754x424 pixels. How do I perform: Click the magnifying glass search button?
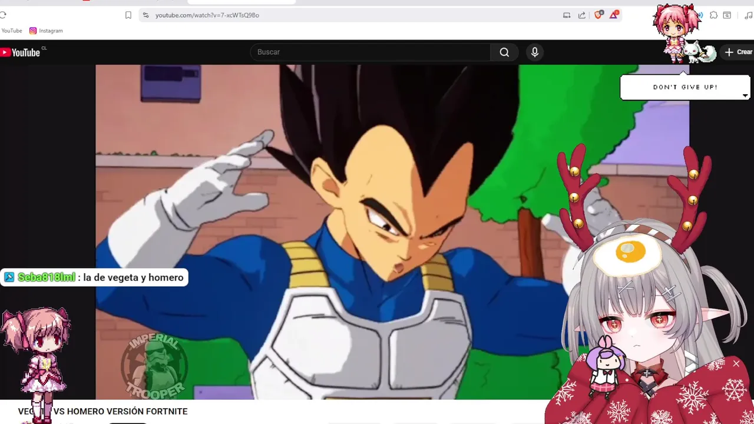[504, 52]
